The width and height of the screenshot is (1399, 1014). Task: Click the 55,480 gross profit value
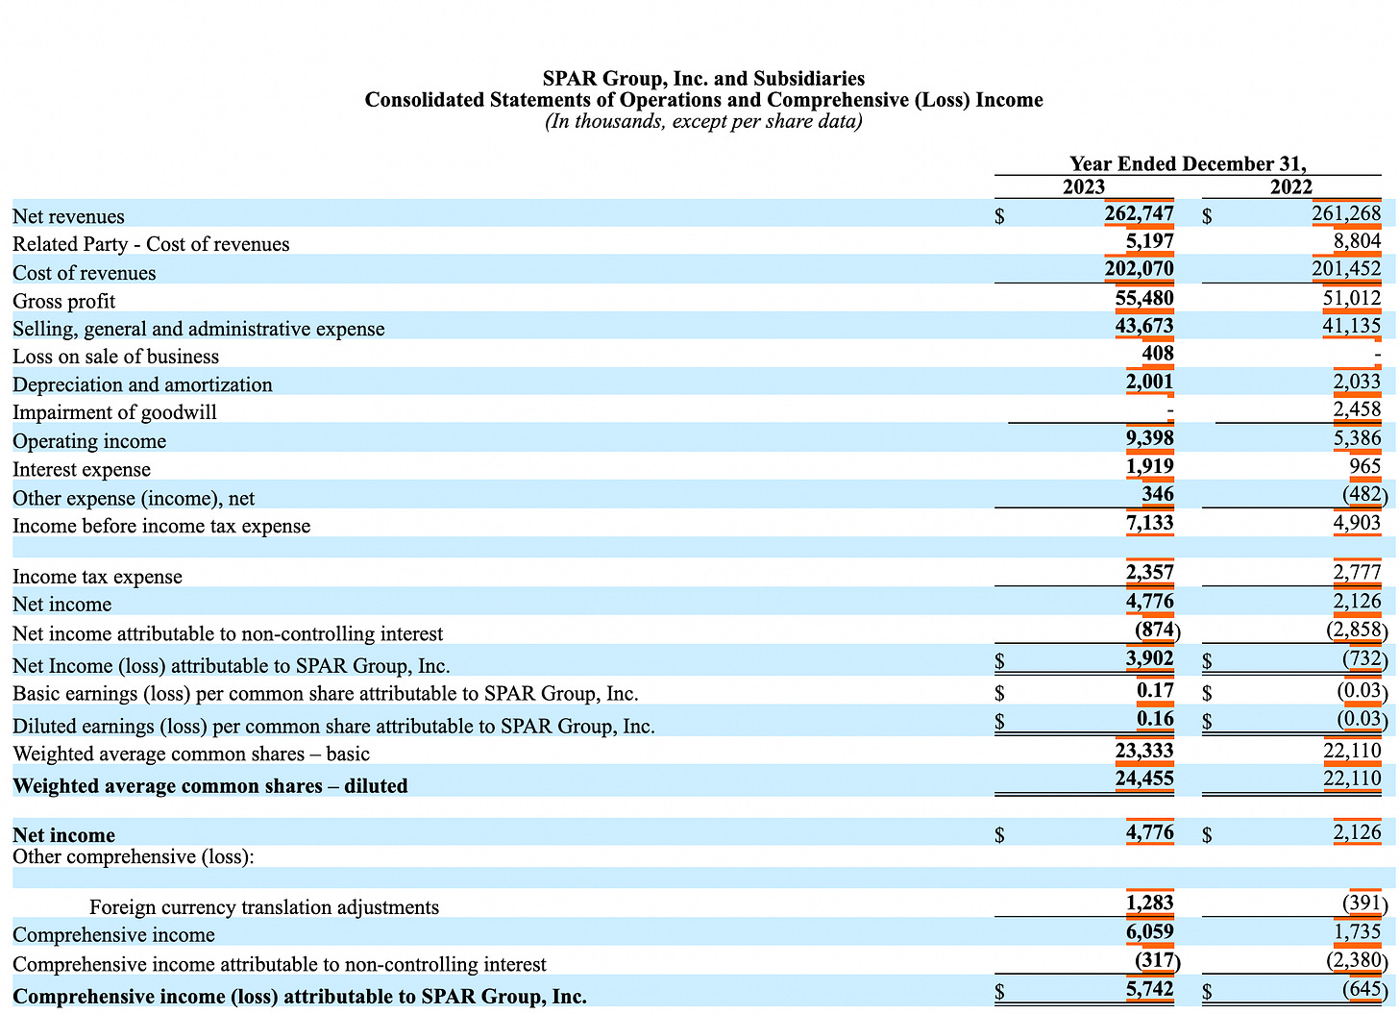[1144, 298]
